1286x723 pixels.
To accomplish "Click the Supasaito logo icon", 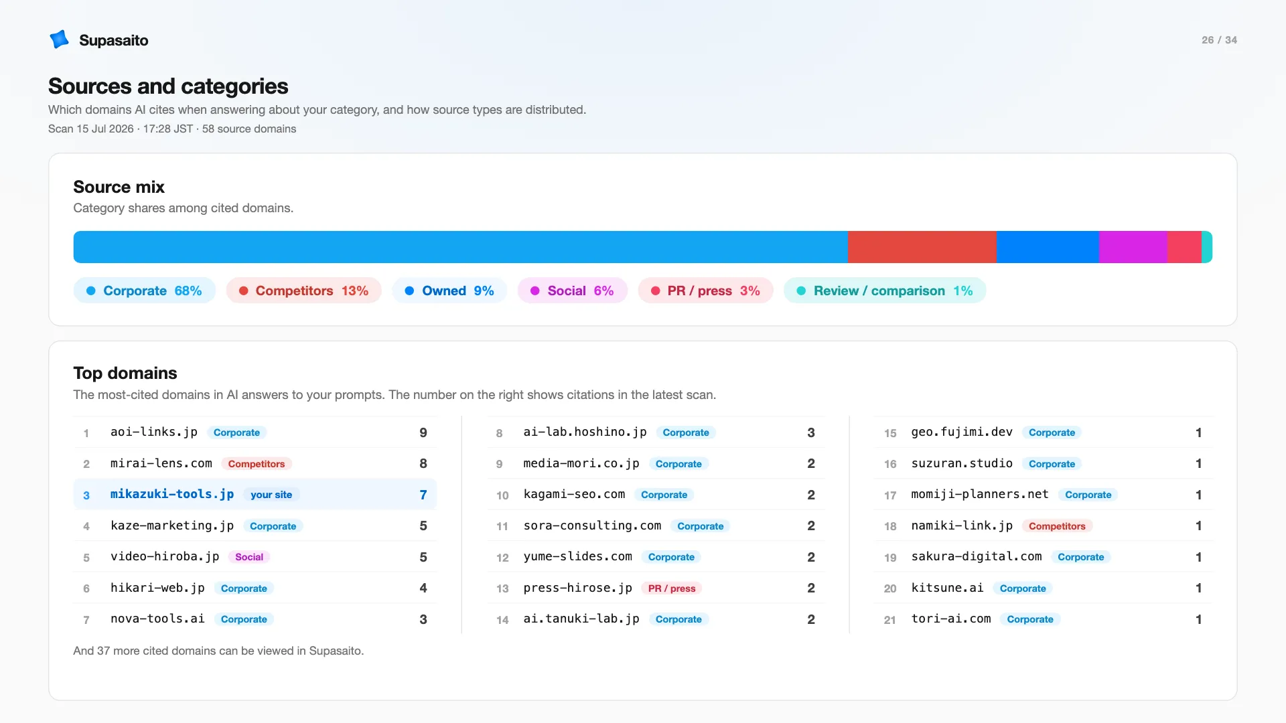I will point(59,39).
